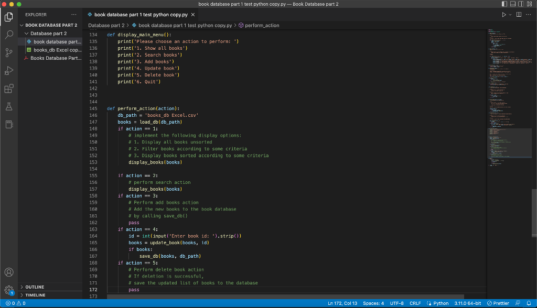Expand the TIMELINE section

[x=35, y=295]
